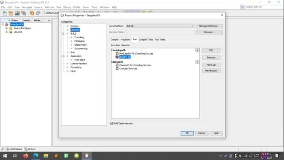Screen dimensions: 284x160
Task: Click the Classpath for Compiling Sources icon
Action: 117,65
